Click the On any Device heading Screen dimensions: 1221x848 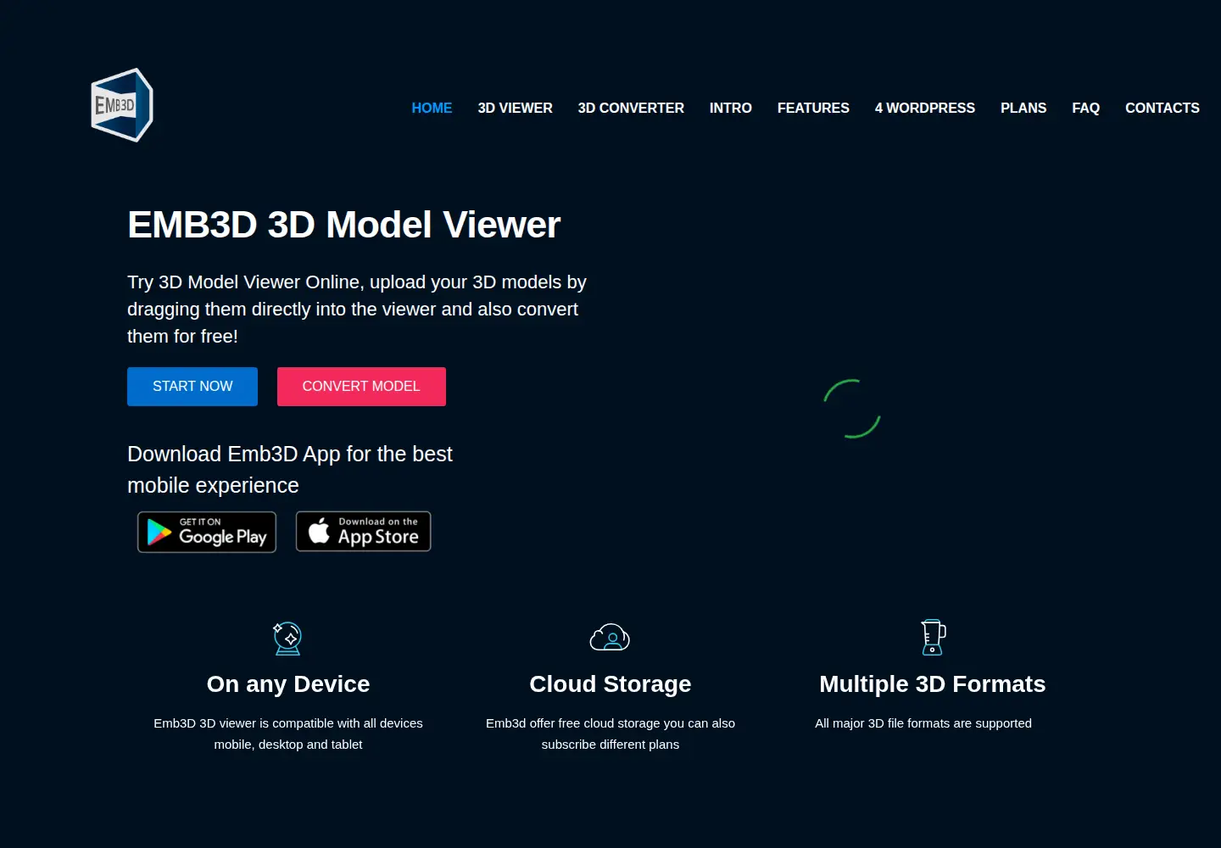pos(288,684)
